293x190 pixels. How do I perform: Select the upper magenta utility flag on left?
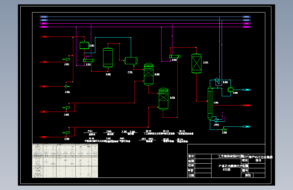(x=44, y=23)
